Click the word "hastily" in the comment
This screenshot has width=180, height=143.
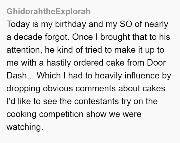[x=59, y=63]
